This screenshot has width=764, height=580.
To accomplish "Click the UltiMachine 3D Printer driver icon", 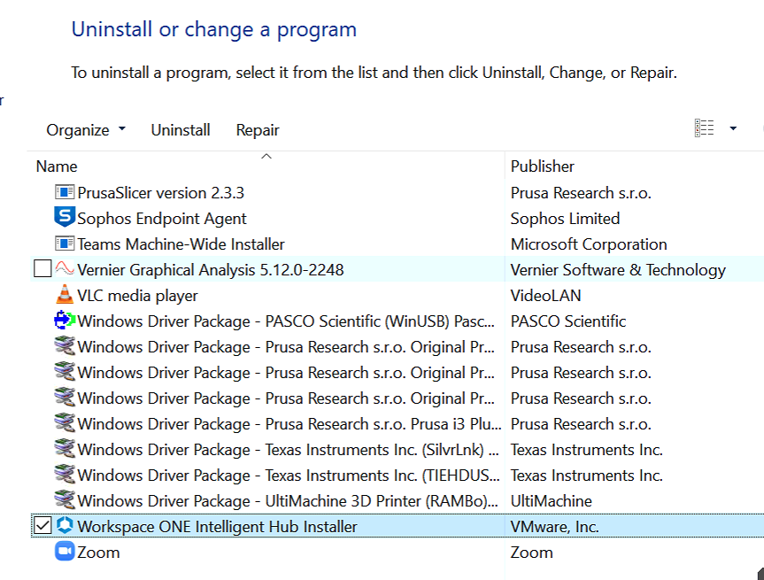I will pos(65,500).
